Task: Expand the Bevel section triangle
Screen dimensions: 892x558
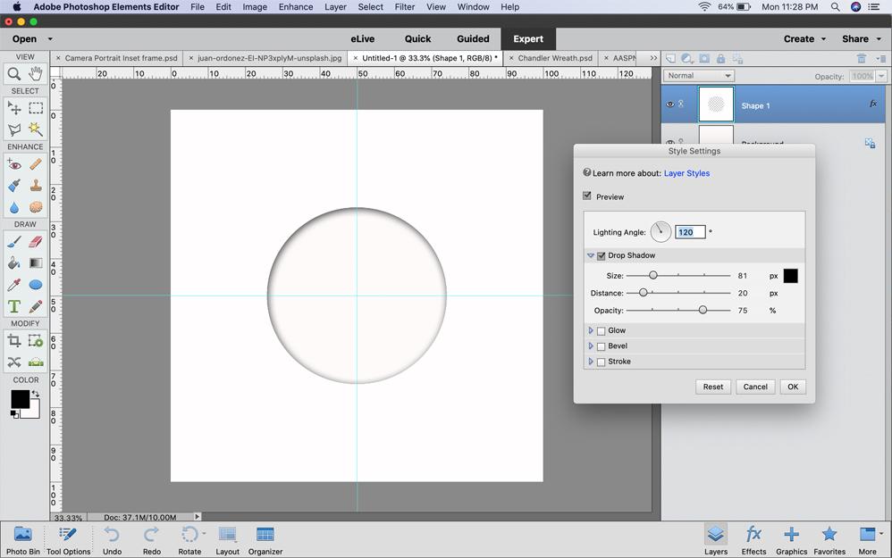Action: click(x=591, y=346)
